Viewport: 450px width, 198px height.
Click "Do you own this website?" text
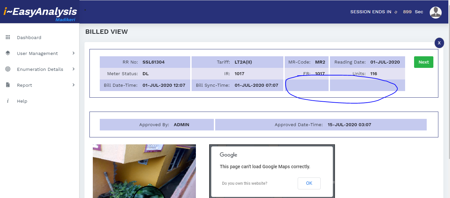click(245, 183)
